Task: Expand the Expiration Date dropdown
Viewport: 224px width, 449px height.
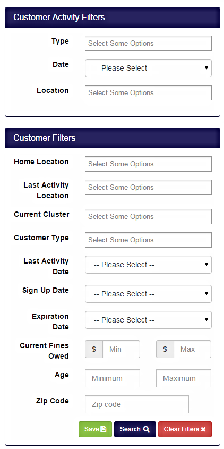Action: tap(148, 320)
